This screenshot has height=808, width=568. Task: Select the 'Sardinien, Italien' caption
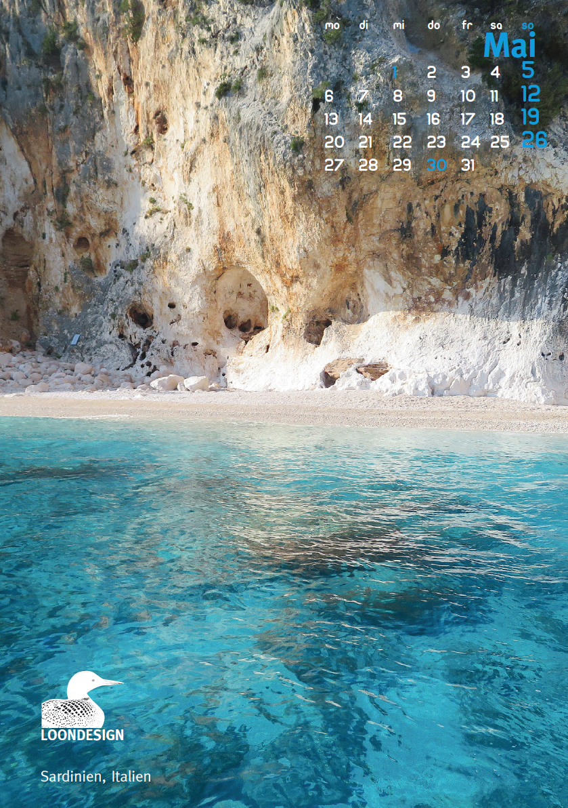point(95,776)
